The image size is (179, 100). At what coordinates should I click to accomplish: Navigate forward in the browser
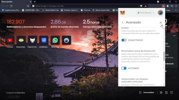pos(7,6)
